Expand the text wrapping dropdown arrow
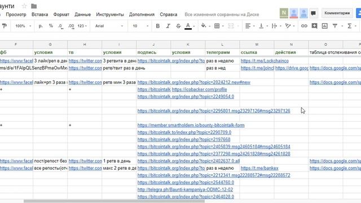The image size is (361, 203). pyautogui.click(x=280, y=27)
